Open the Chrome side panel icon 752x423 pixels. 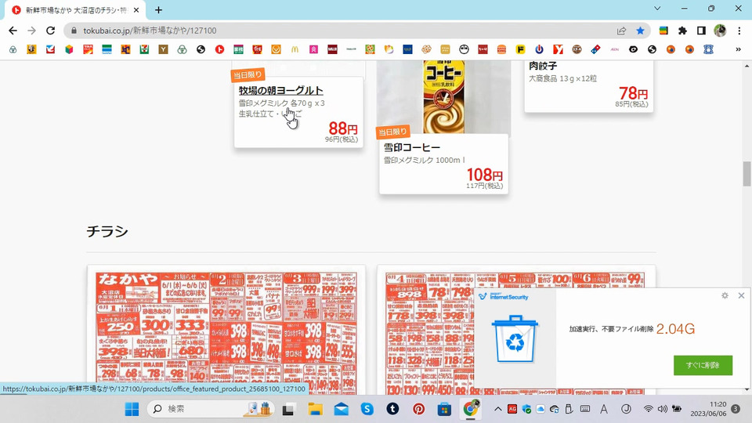point(701,31)
